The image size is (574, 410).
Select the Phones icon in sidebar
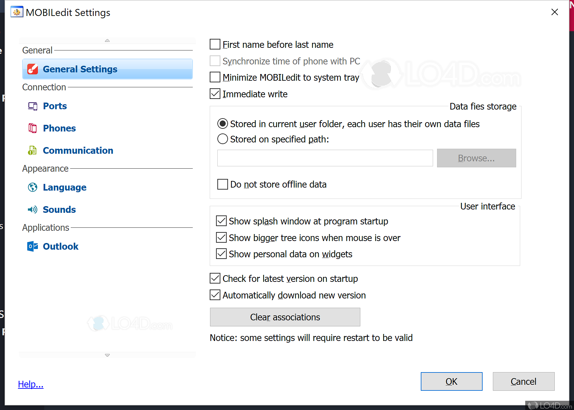[33, 128]
